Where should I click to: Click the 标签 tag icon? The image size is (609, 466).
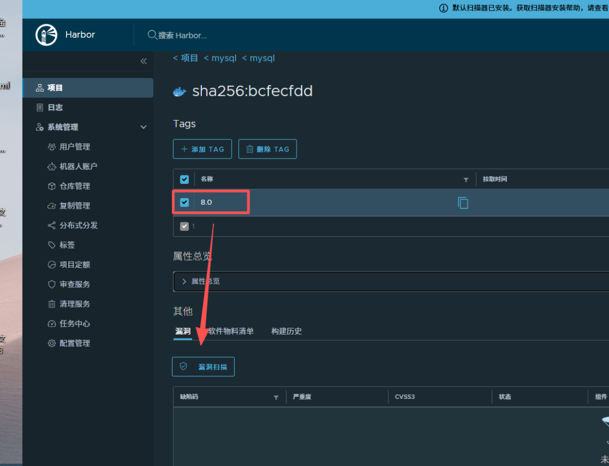point(52,245)
